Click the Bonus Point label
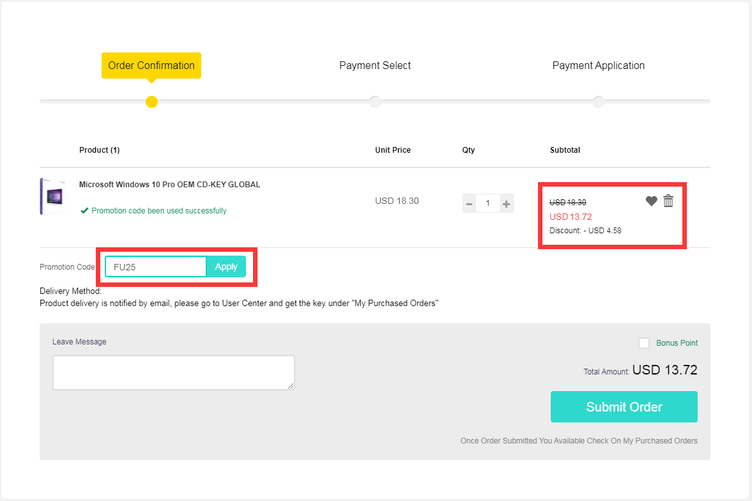Viewport: 752px width, 501px height. [677, 343]
